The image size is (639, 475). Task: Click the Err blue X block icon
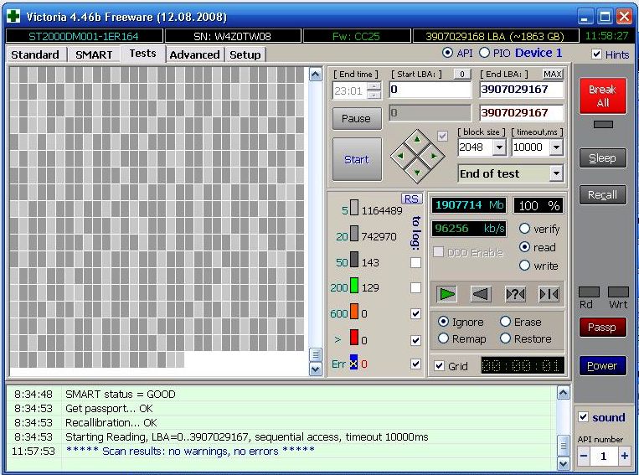point(353,363)
